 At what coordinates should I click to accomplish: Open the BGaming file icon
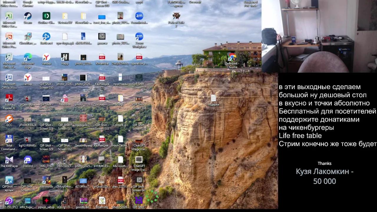102,203
